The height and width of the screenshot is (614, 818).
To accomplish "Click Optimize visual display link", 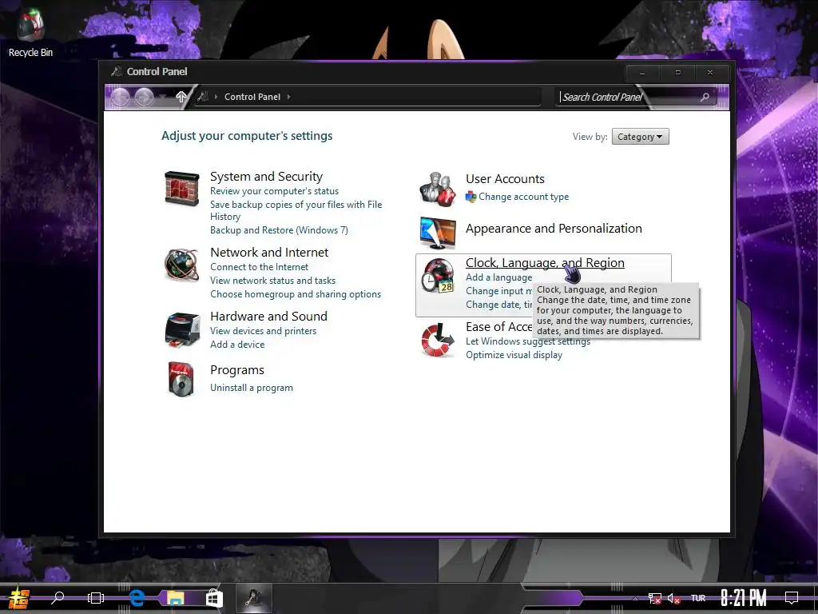I will tap(514, 355).
